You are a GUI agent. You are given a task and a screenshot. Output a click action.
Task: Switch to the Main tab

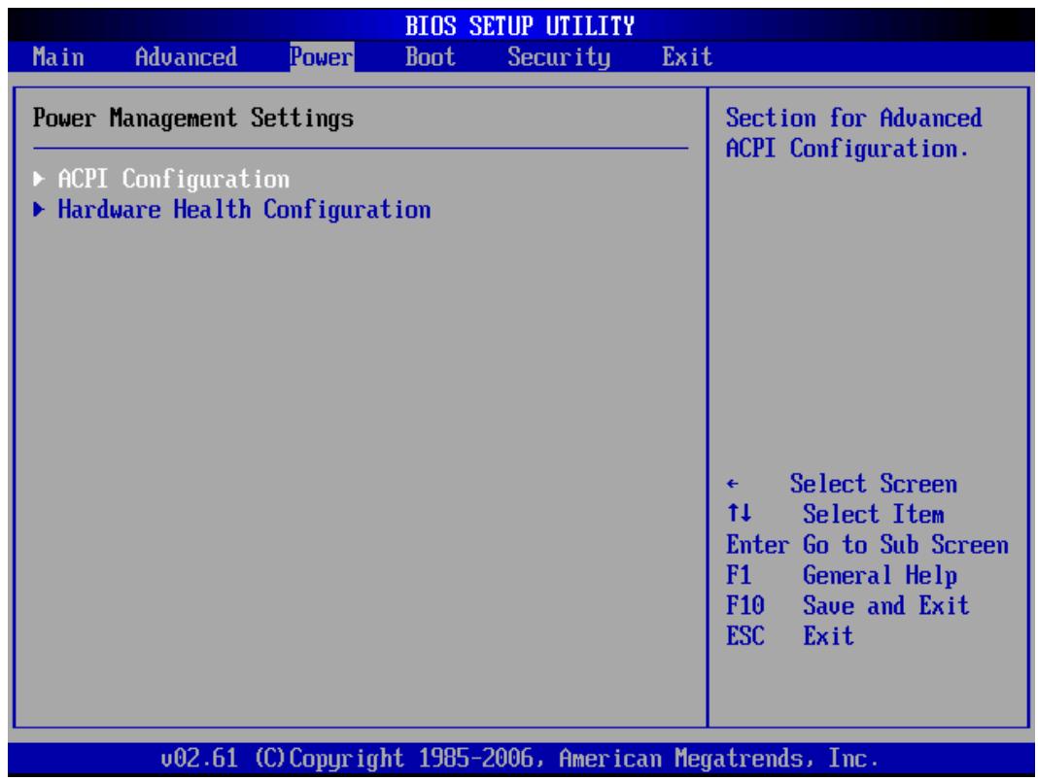pos(58,57)
